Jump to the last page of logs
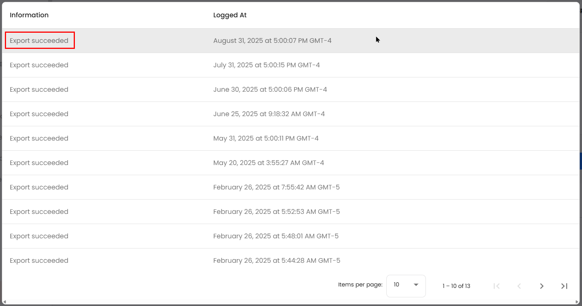The image size is (582, 306). [564, 286]
